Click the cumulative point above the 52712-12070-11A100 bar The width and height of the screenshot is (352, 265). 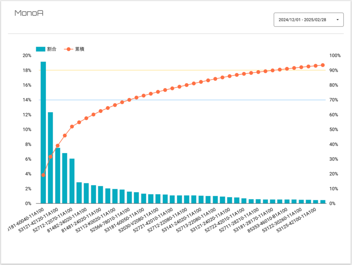pos(72,127)
